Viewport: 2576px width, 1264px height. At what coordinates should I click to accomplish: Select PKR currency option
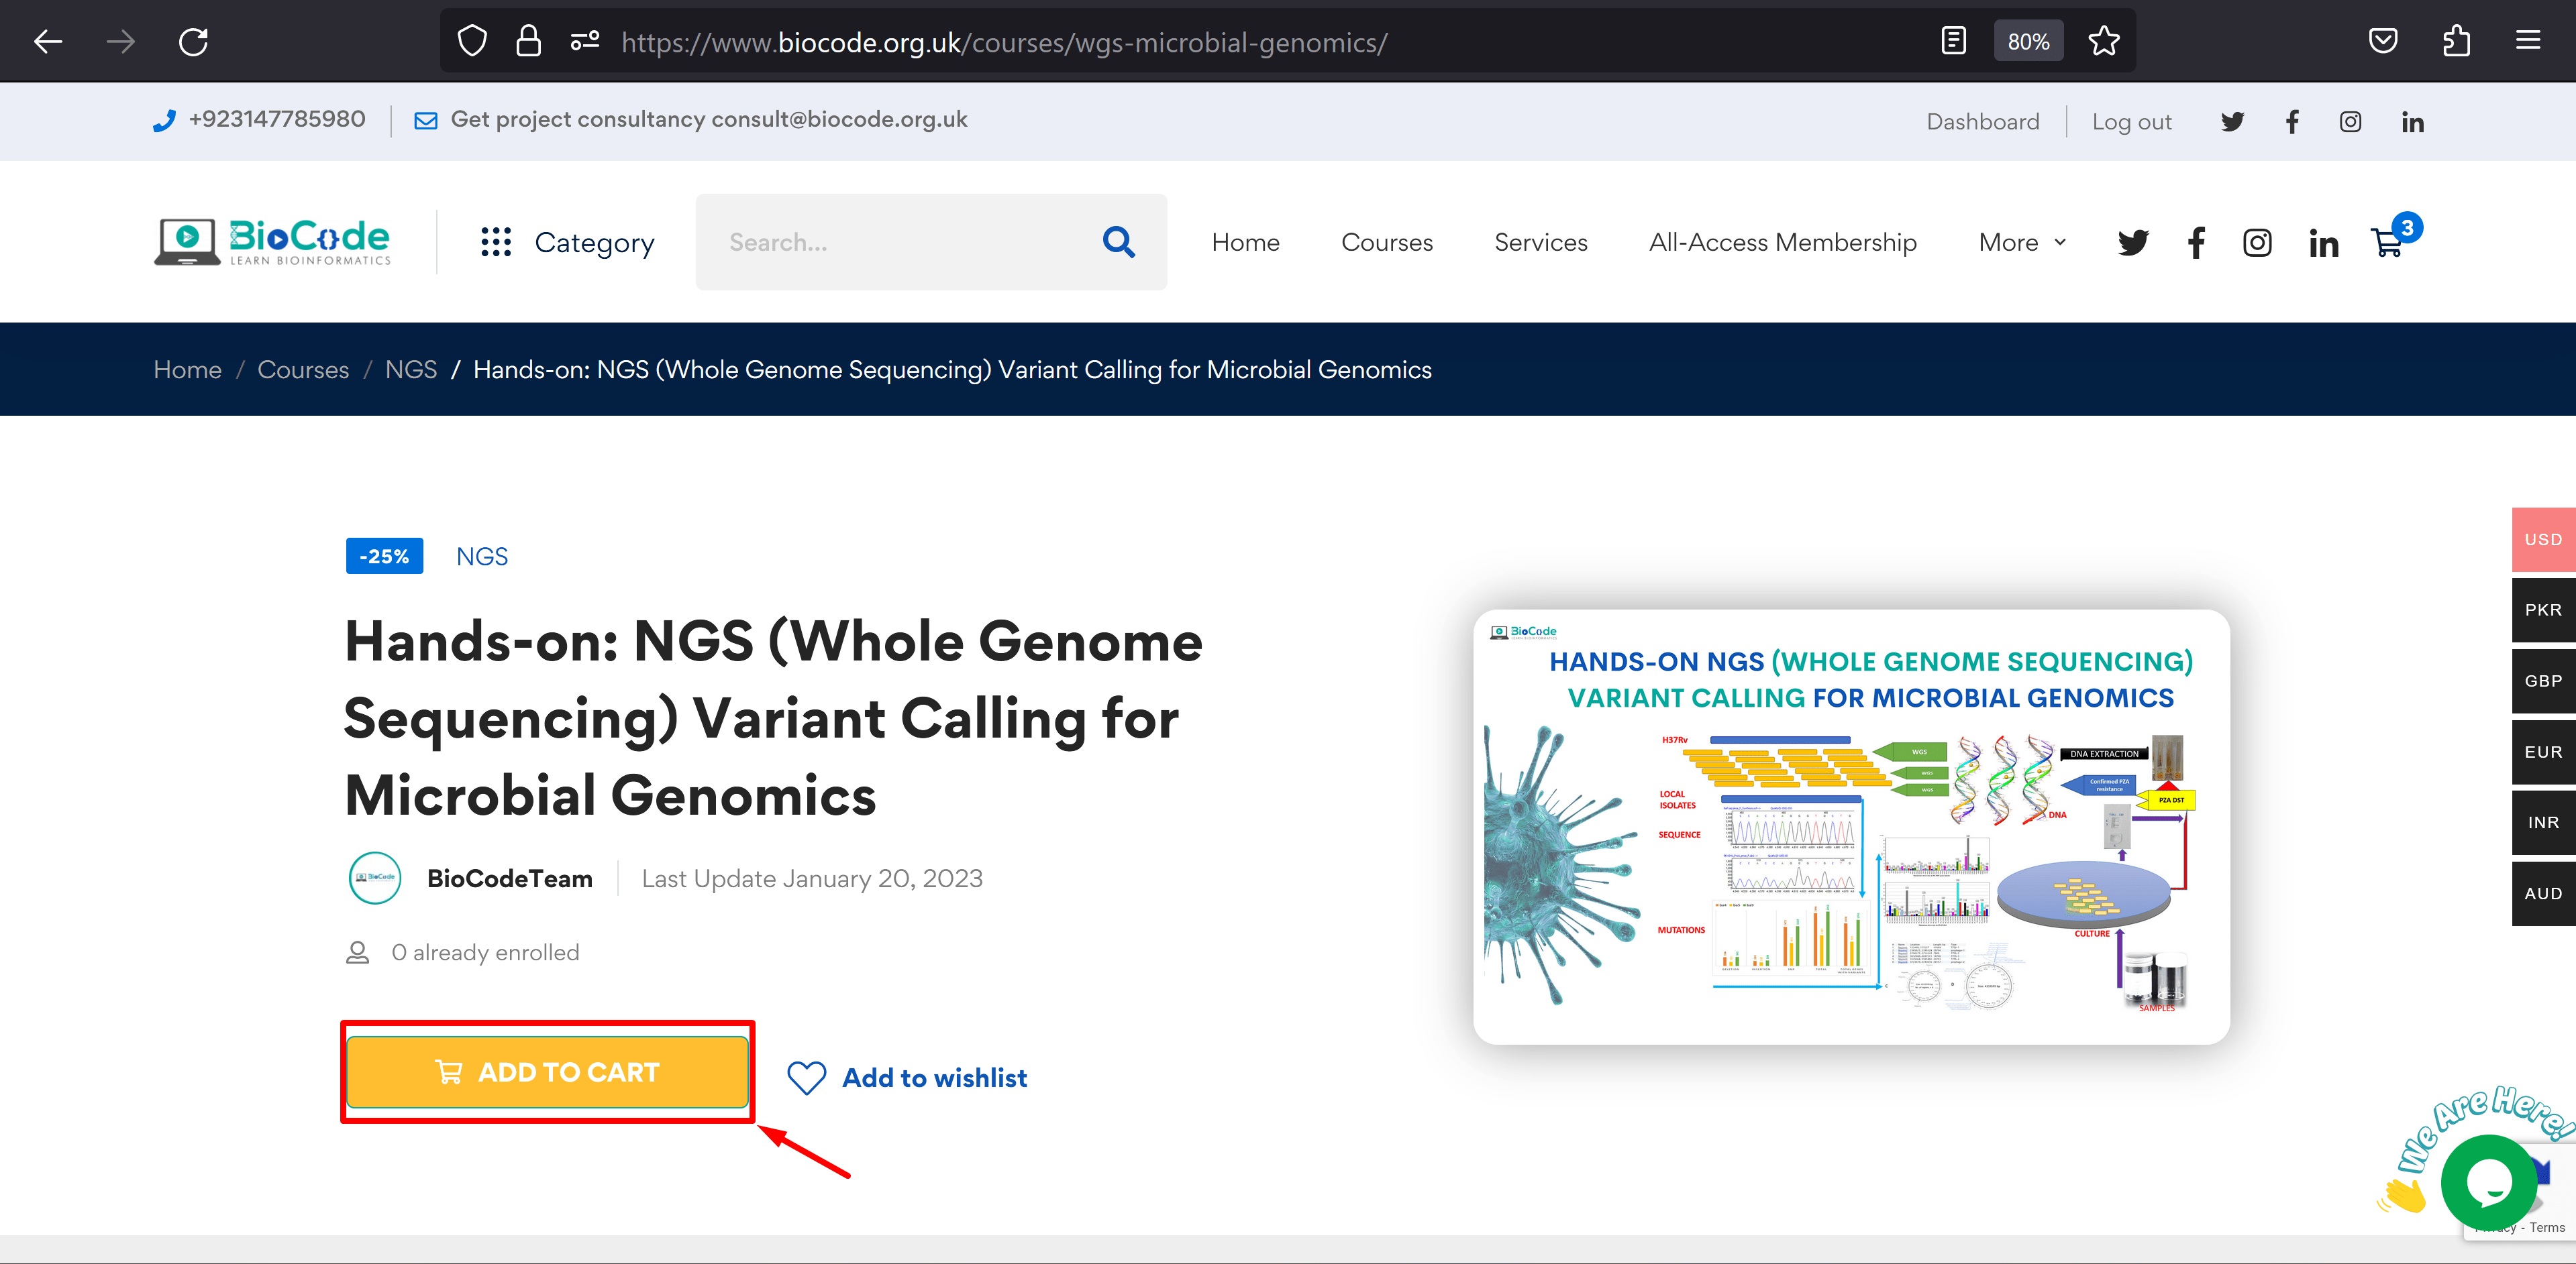tap(2544, 609)
